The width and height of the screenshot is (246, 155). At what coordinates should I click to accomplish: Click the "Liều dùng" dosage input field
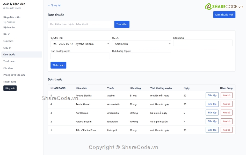point(203,43)
